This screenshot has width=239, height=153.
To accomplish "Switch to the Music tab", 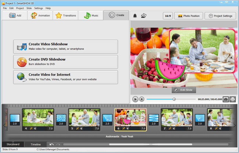I will point(91,15).
